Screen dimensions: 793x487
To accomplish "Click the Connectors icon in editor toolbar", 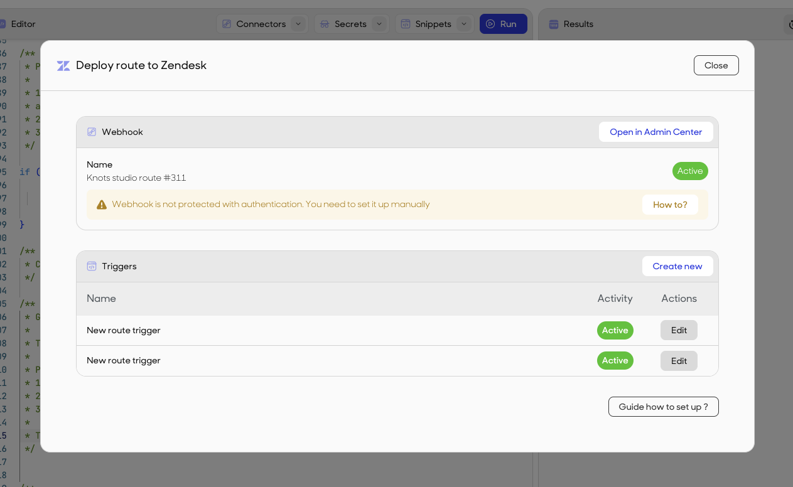I will tap(227, 24).
